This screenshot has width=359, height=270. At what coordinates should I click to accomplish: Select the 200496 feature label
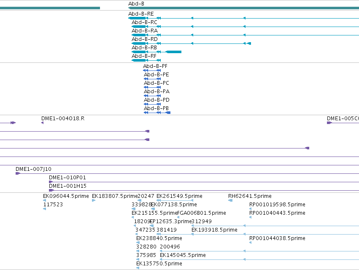[170, 247]
